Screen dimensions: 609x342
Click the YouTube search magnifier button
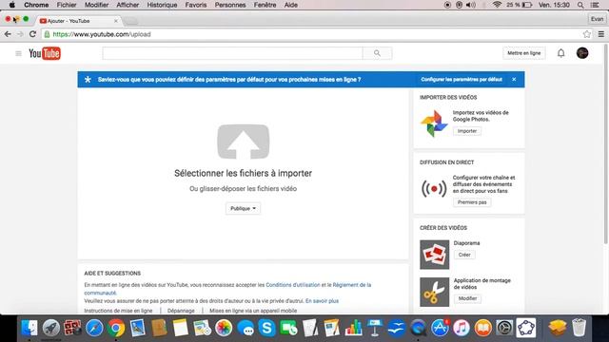[x=377, y=53]
